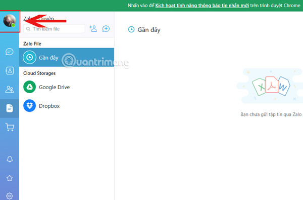Viewport: 303px width, 200px height.
Task: Click the Dropbox logo icon
Action: coord(30,106)
